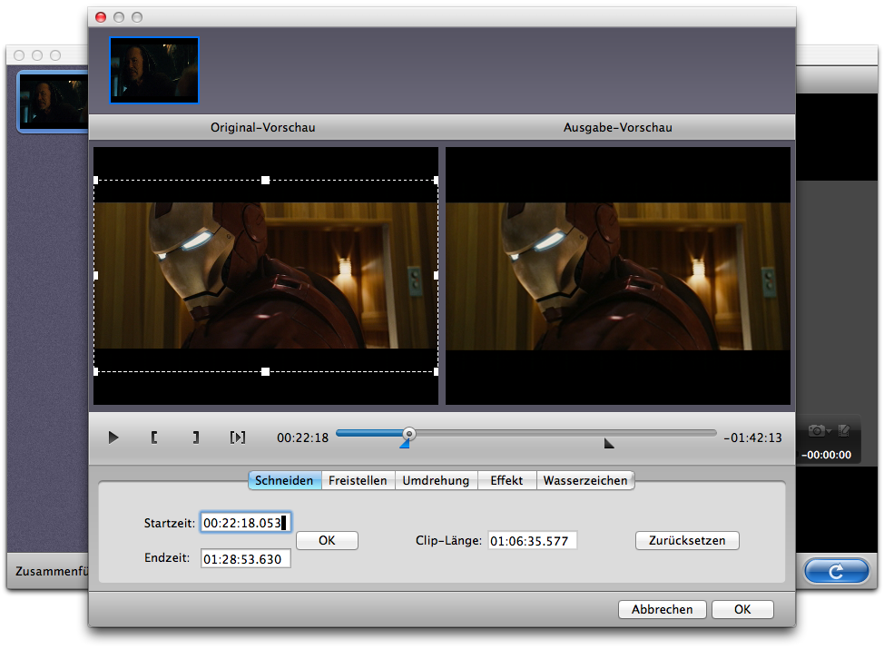Click the Zurücksetzen button

pos(687,540)
